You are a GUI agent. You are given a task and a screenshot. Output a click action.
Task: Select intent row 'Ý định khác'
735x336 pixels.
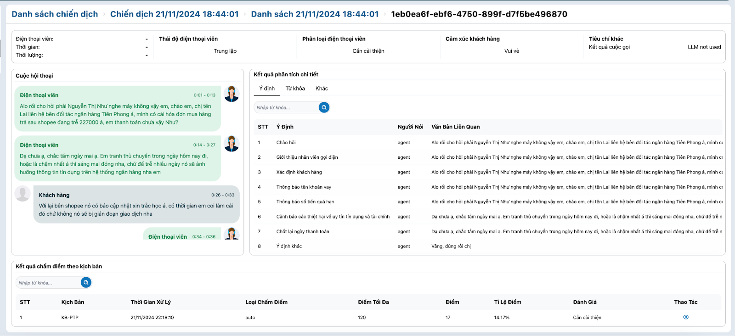click(x=488, y=246)
